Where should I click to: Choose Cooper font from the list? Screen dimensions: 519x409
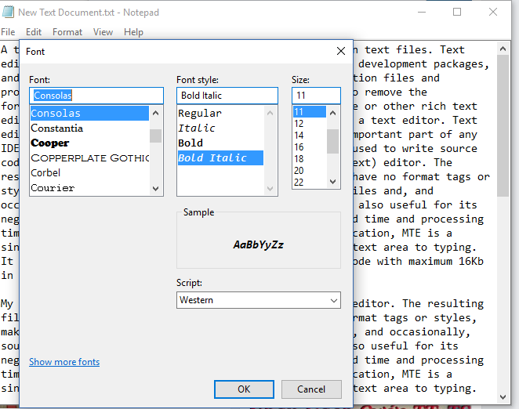coord(49,143)
